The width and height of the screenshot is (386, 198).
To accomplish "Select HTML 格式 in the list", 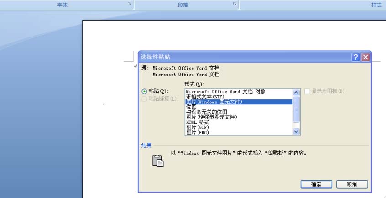I will pyautogui.click(x=198, y=122).
